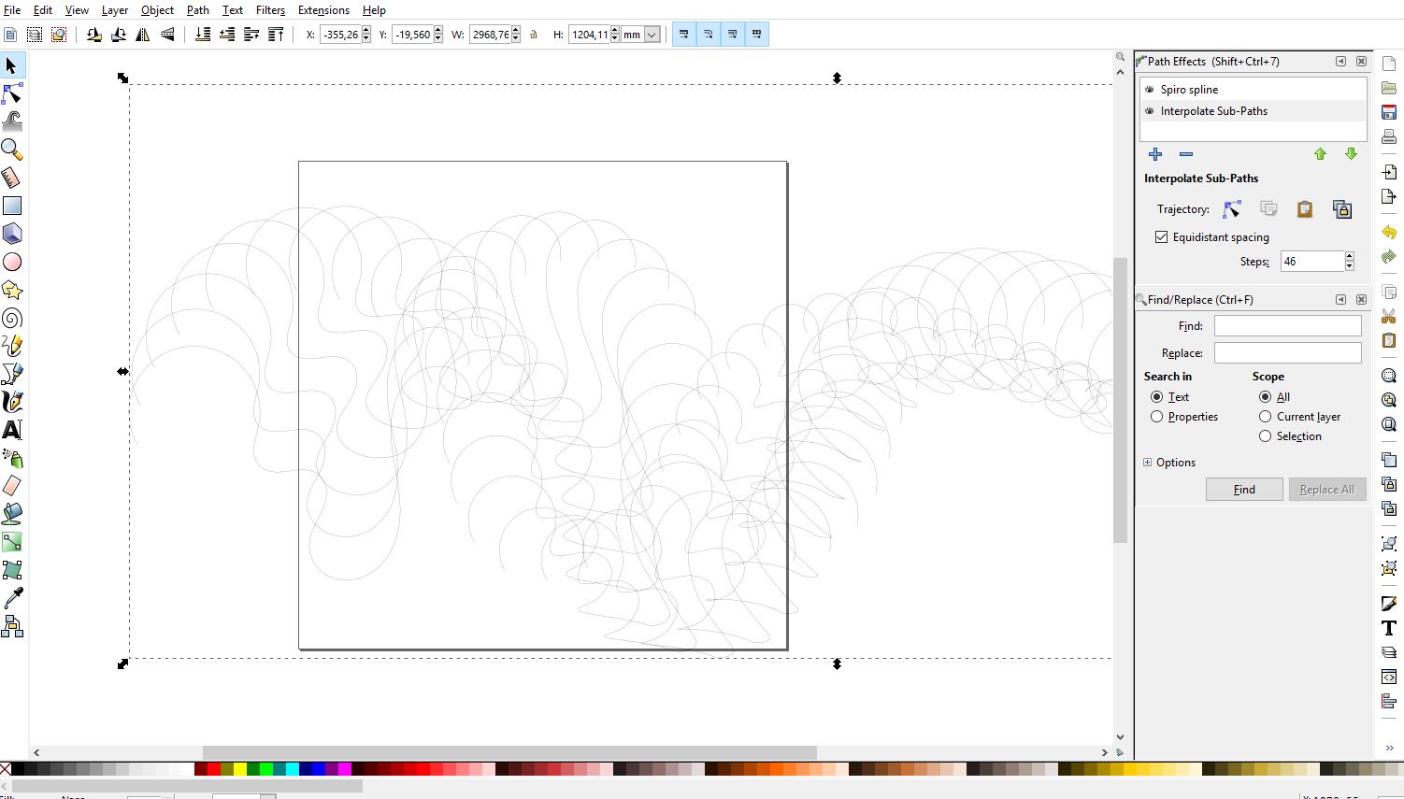Click Raise to top icon
Image resolution: width=1404 pixels, height=799 pixels.
point(276,35)
